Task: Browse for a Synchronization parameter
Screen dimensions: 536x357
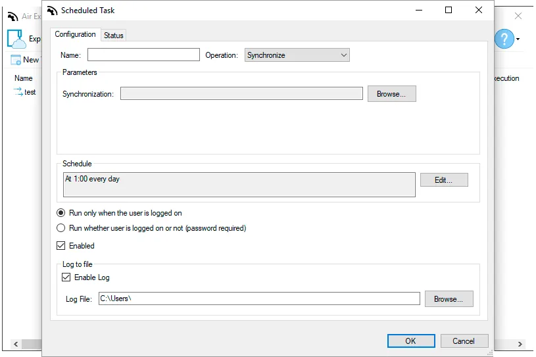Action: tap(392, 94)
